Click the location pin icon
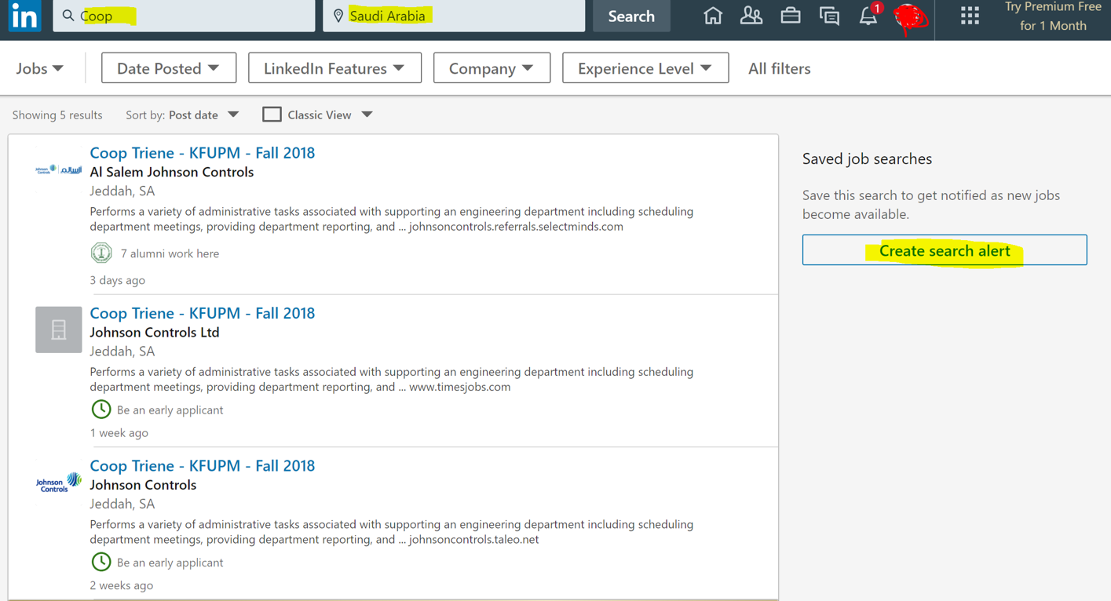 (x=338, y=16)
